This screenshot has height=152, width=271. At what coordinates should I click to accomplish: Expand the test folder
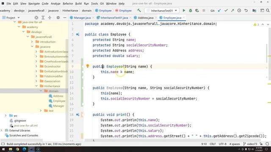click(x=41, y=111)
